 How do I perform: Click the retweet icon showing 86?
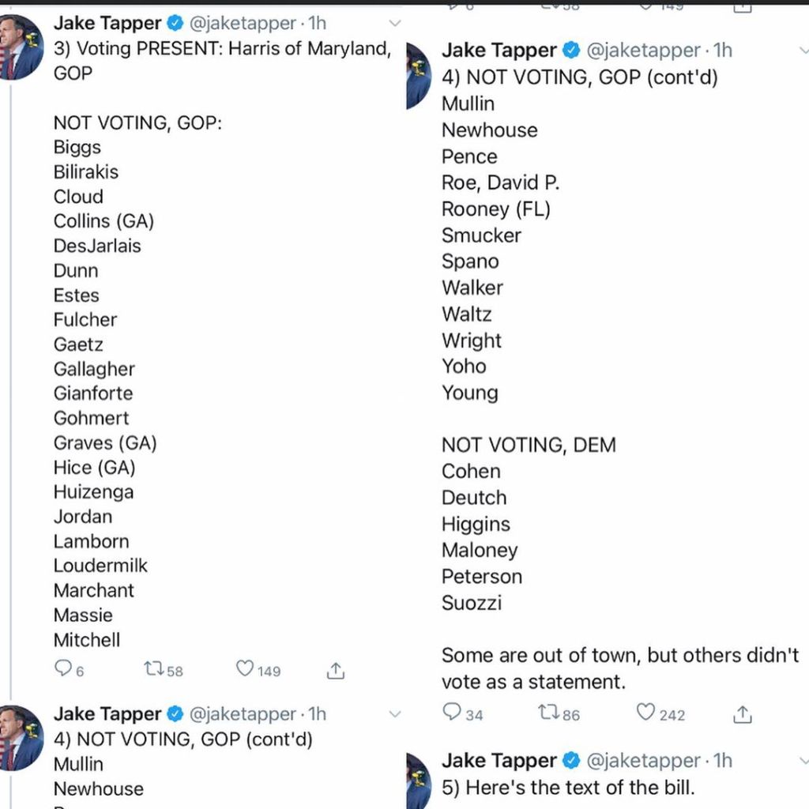tap(547, 713)
